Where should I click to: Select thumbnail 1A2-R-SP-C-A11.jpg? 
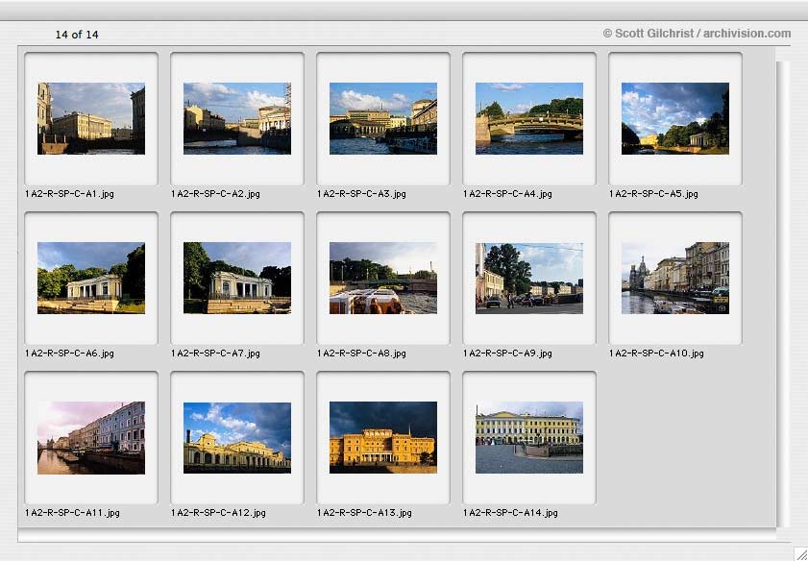(x=91, y=438)
